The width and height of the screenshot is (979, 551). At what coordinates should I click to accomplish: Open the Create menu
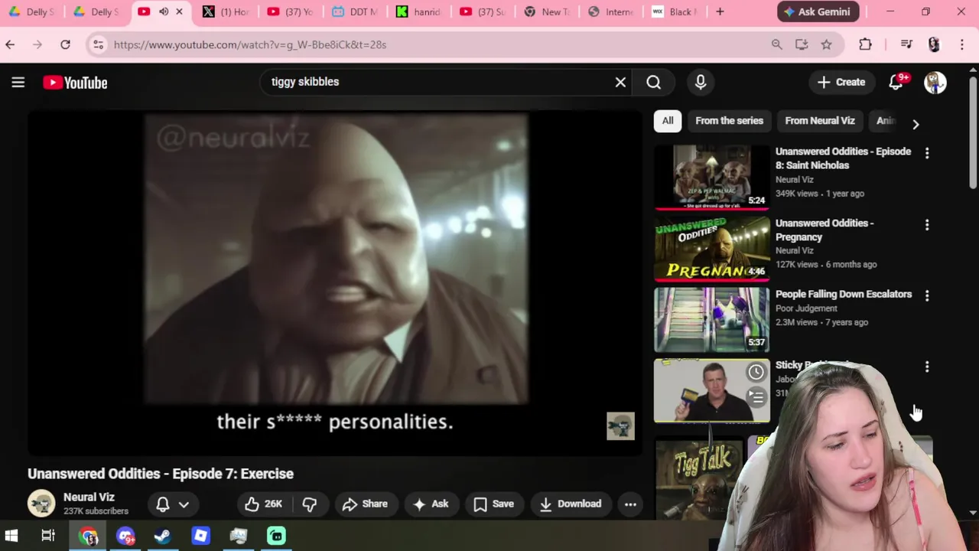[841, 82]
